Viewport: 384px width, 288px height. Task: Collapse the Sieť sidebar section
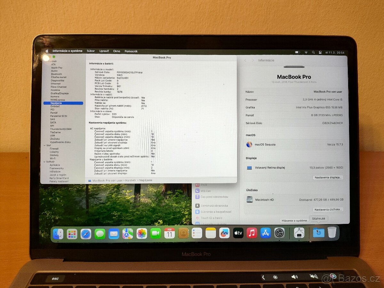tap(44, 145)
